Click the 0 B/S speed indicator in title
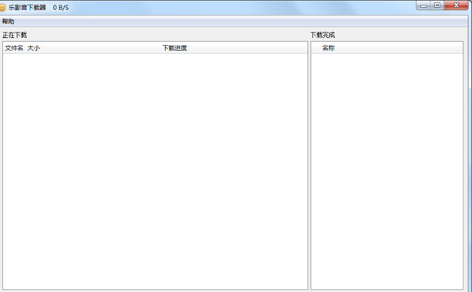This screenshot has height=292, width=472. pyautogui.click(x=61, y=8)
